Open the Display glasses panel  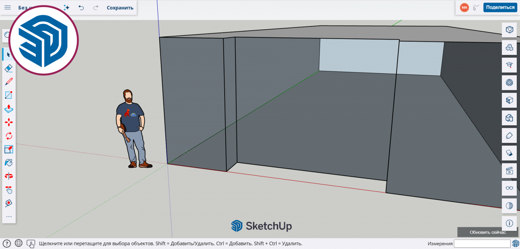pyautogui.click(x=509, y=188)
